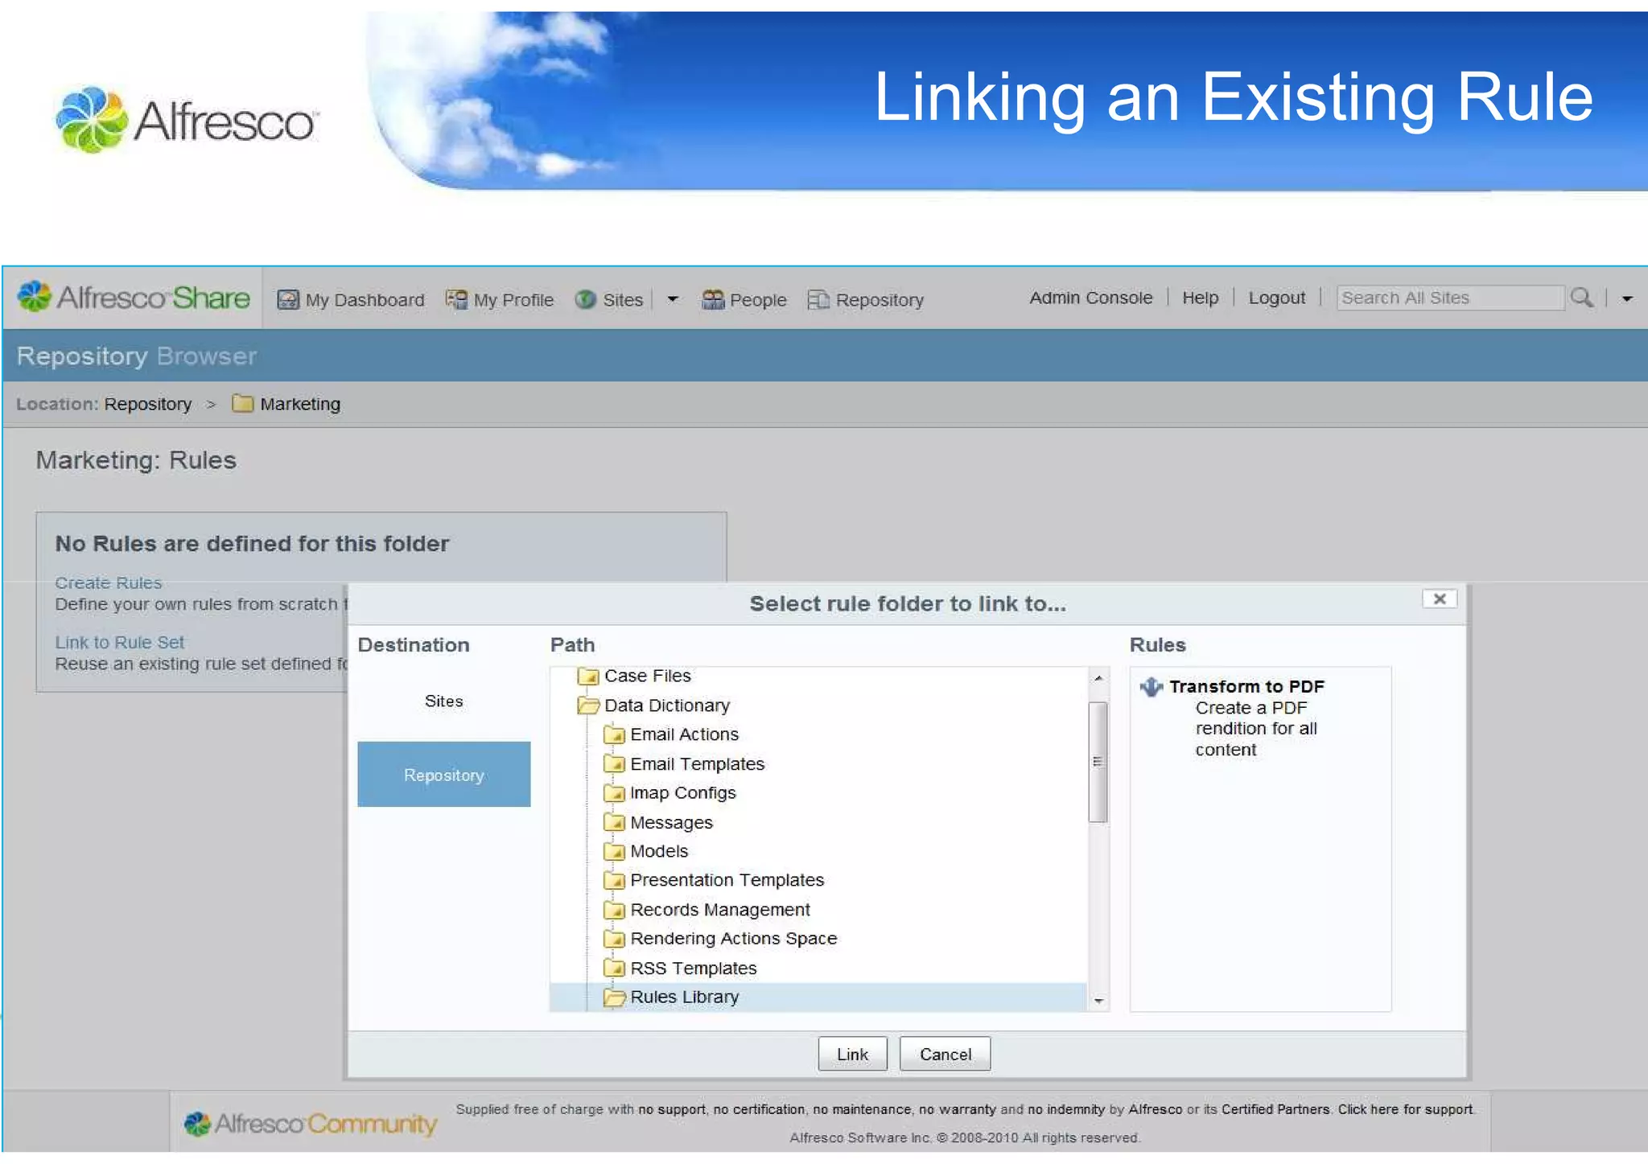1648x1164 pixels.
Task: Click the My Dashboard icon
Action: 288,299
